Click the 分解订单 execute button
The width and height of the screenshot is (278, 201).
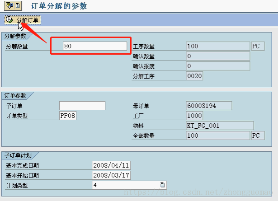tap(23, 20)
